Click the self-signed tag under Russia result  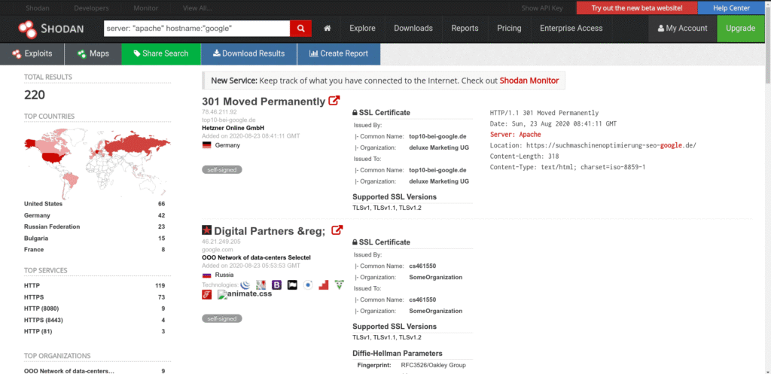pyautogui.click(x=222, y=318)
